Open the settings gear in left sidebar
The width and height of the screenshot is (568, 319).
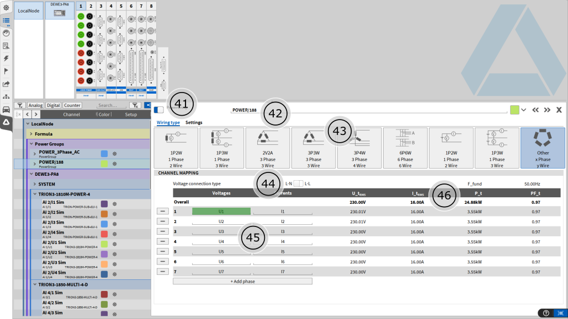(6, 7)
